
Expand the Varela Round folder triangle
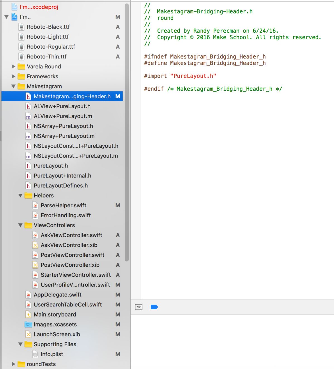(13, 67)
